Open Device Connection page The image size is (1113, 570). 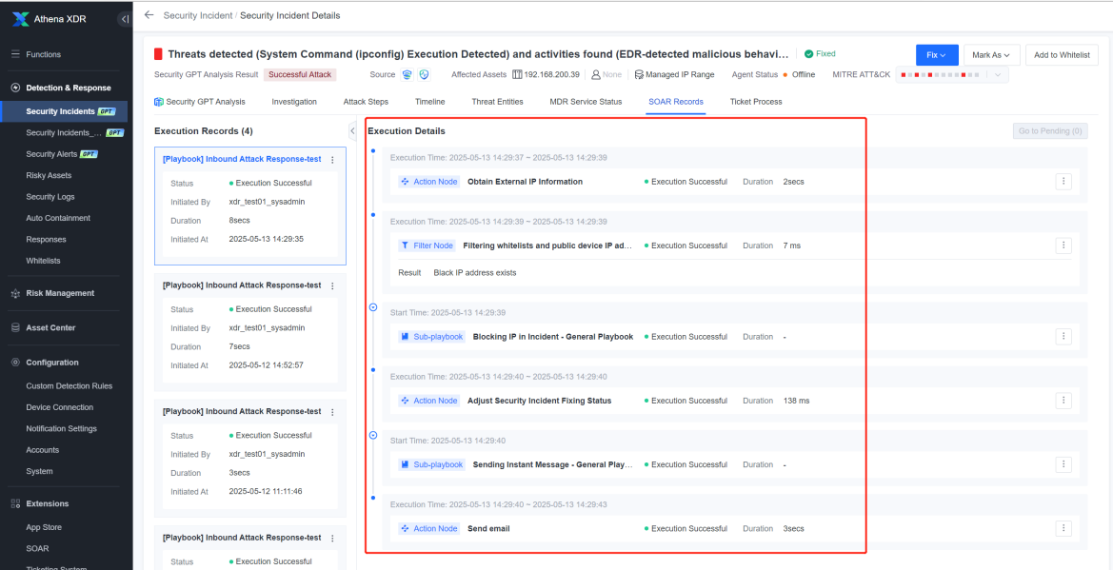(59, 407)
